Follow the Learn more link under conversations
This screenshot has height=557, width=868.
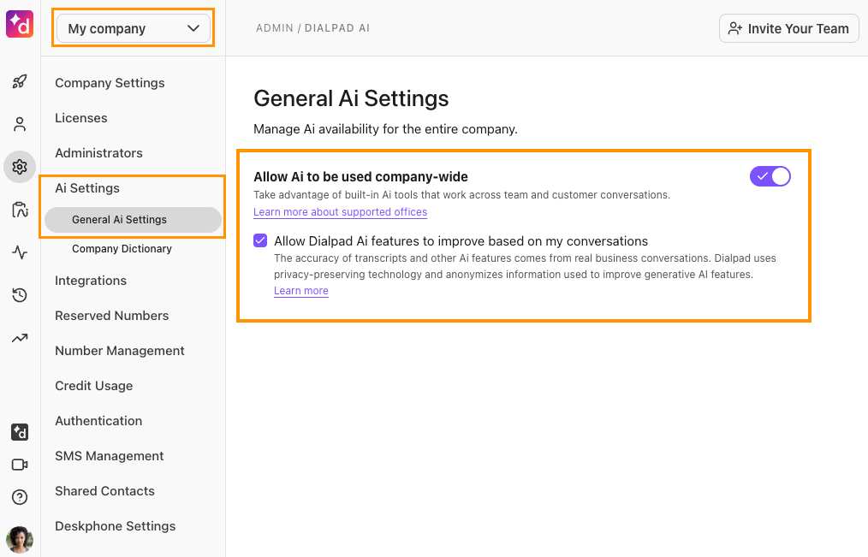[301, 291]
